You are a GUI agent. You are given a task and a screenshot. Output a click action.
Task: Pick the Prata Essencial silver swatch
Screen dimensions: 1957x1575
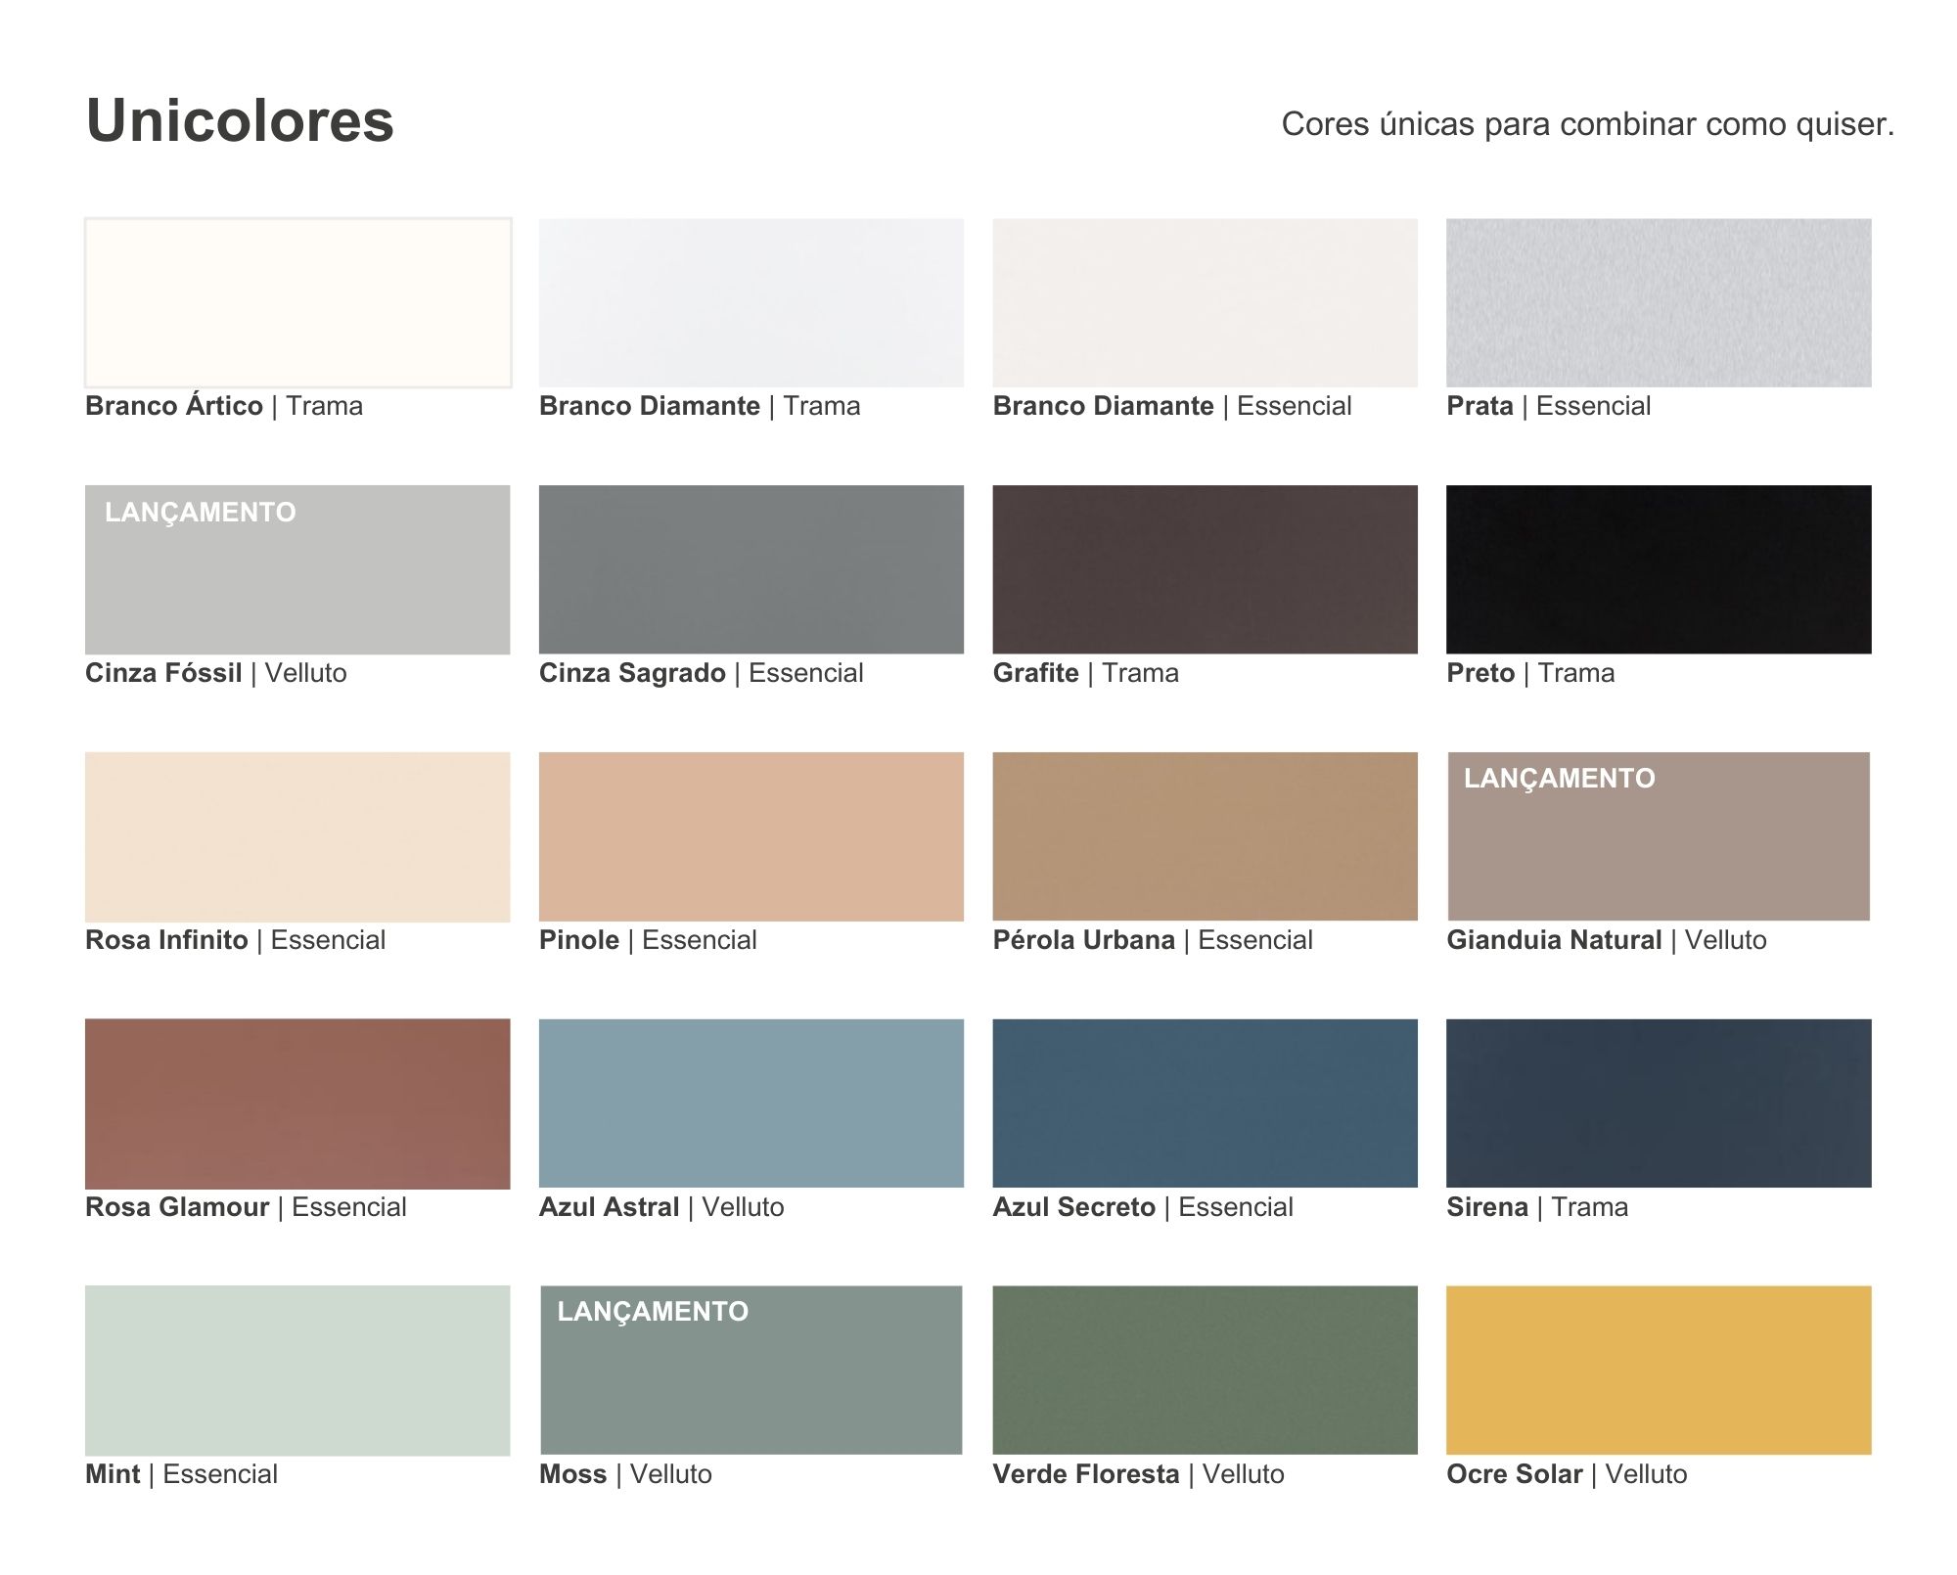(x=1659, y=302)
